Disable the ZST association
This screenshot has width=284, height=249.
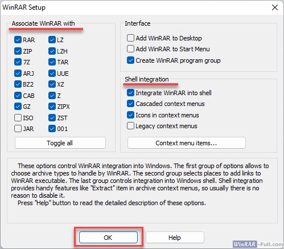52,118
